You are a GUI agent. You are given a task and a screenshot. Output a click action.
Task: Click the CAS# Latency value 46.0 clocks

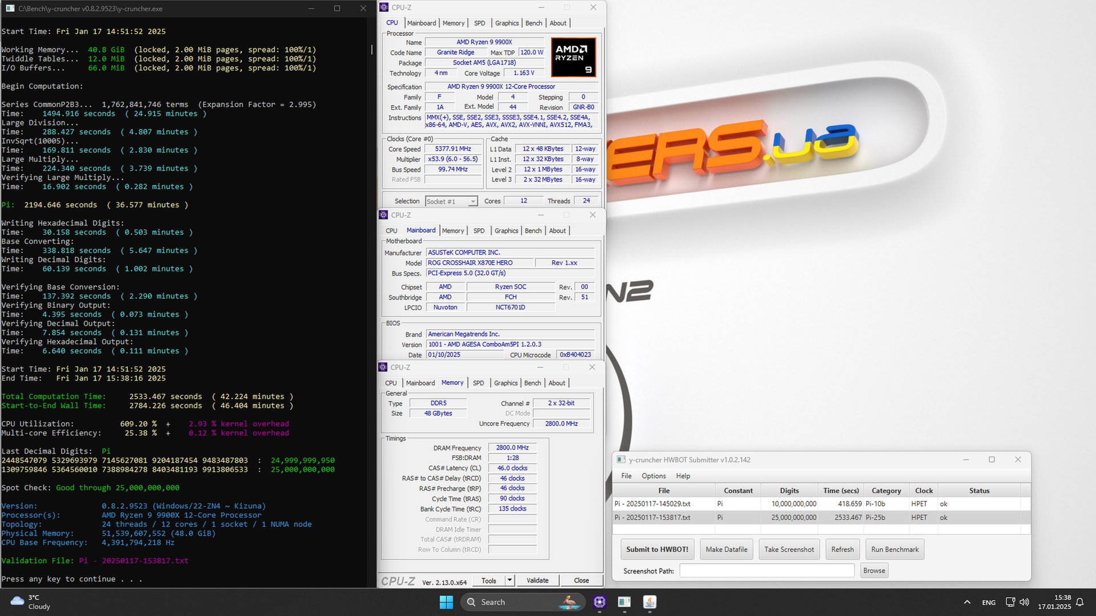512,468
